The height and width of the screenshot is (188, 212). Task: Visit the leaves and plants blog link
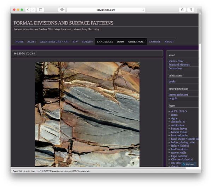[178, 95]
